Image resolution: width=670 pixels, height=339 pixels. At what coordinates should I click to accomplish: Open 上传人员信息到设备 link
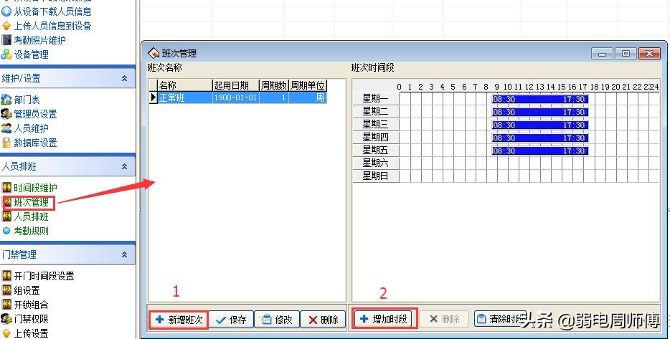[52, 26]
